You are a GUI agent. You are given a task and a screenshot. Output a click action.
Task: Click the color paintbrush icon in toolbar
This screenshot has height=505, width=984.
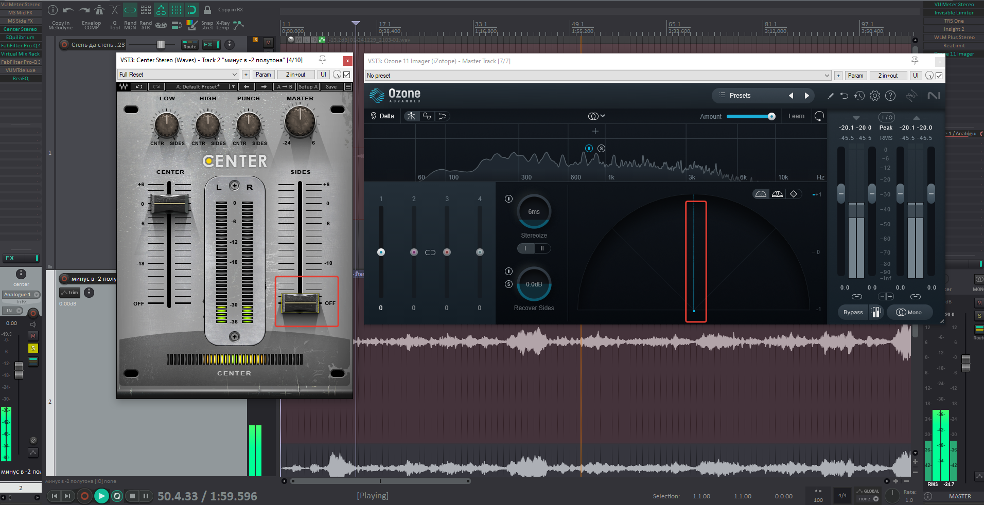click(192, 25)
